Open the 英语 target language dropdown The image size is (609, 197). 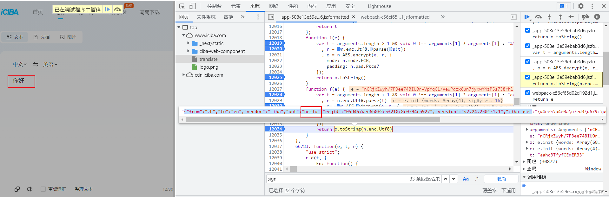point(50,64)
